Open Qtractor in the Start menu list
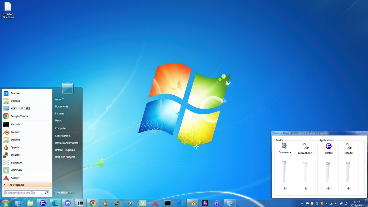Viewport: 368px width, 207px height. coord(27,155)
